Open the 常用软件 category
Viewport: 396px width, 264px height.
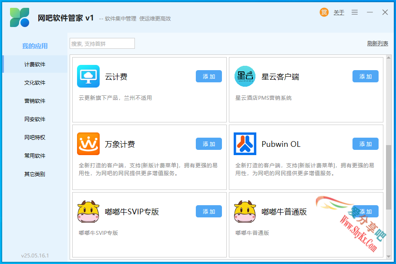click(x=35, y=156)
